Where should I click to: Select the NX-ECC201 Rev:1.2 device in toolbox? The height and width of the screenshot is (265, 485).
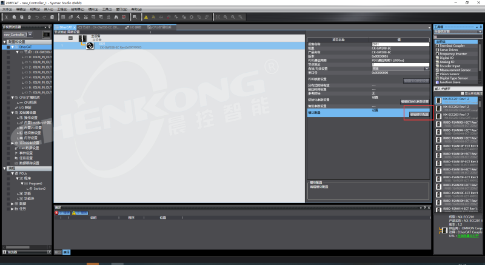[x=457, y=100]
